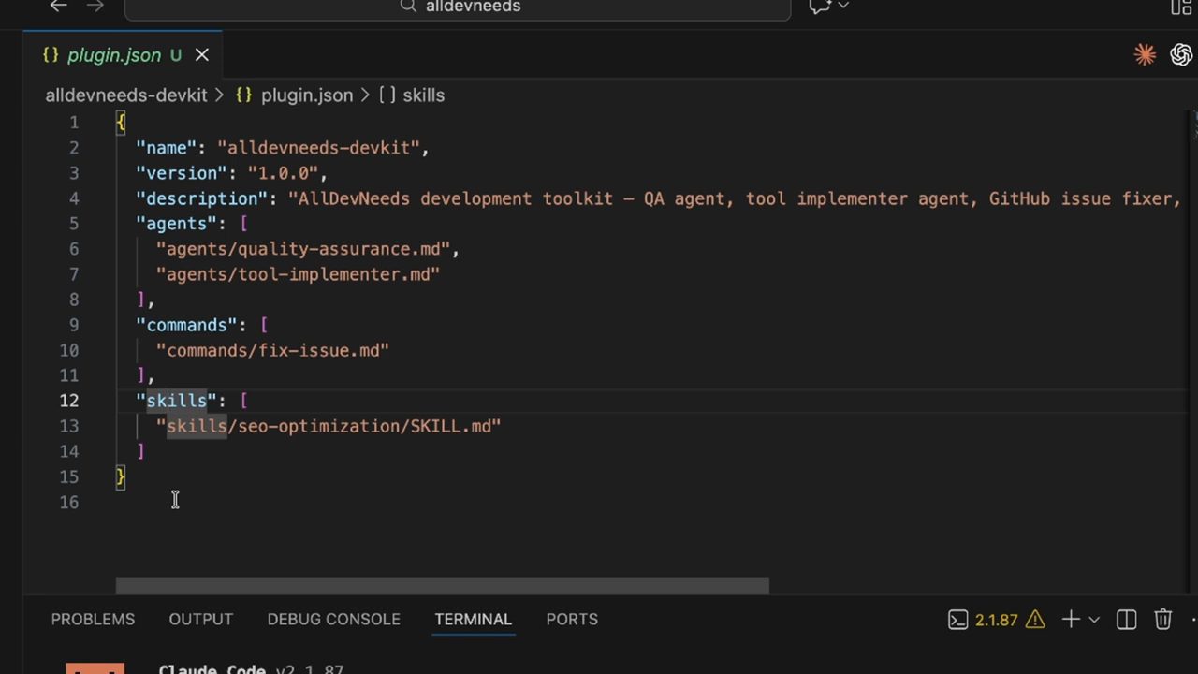Toggle the layout icon in the title bar
Screen dimensions: 1198x674
[x=1183, y=7]
